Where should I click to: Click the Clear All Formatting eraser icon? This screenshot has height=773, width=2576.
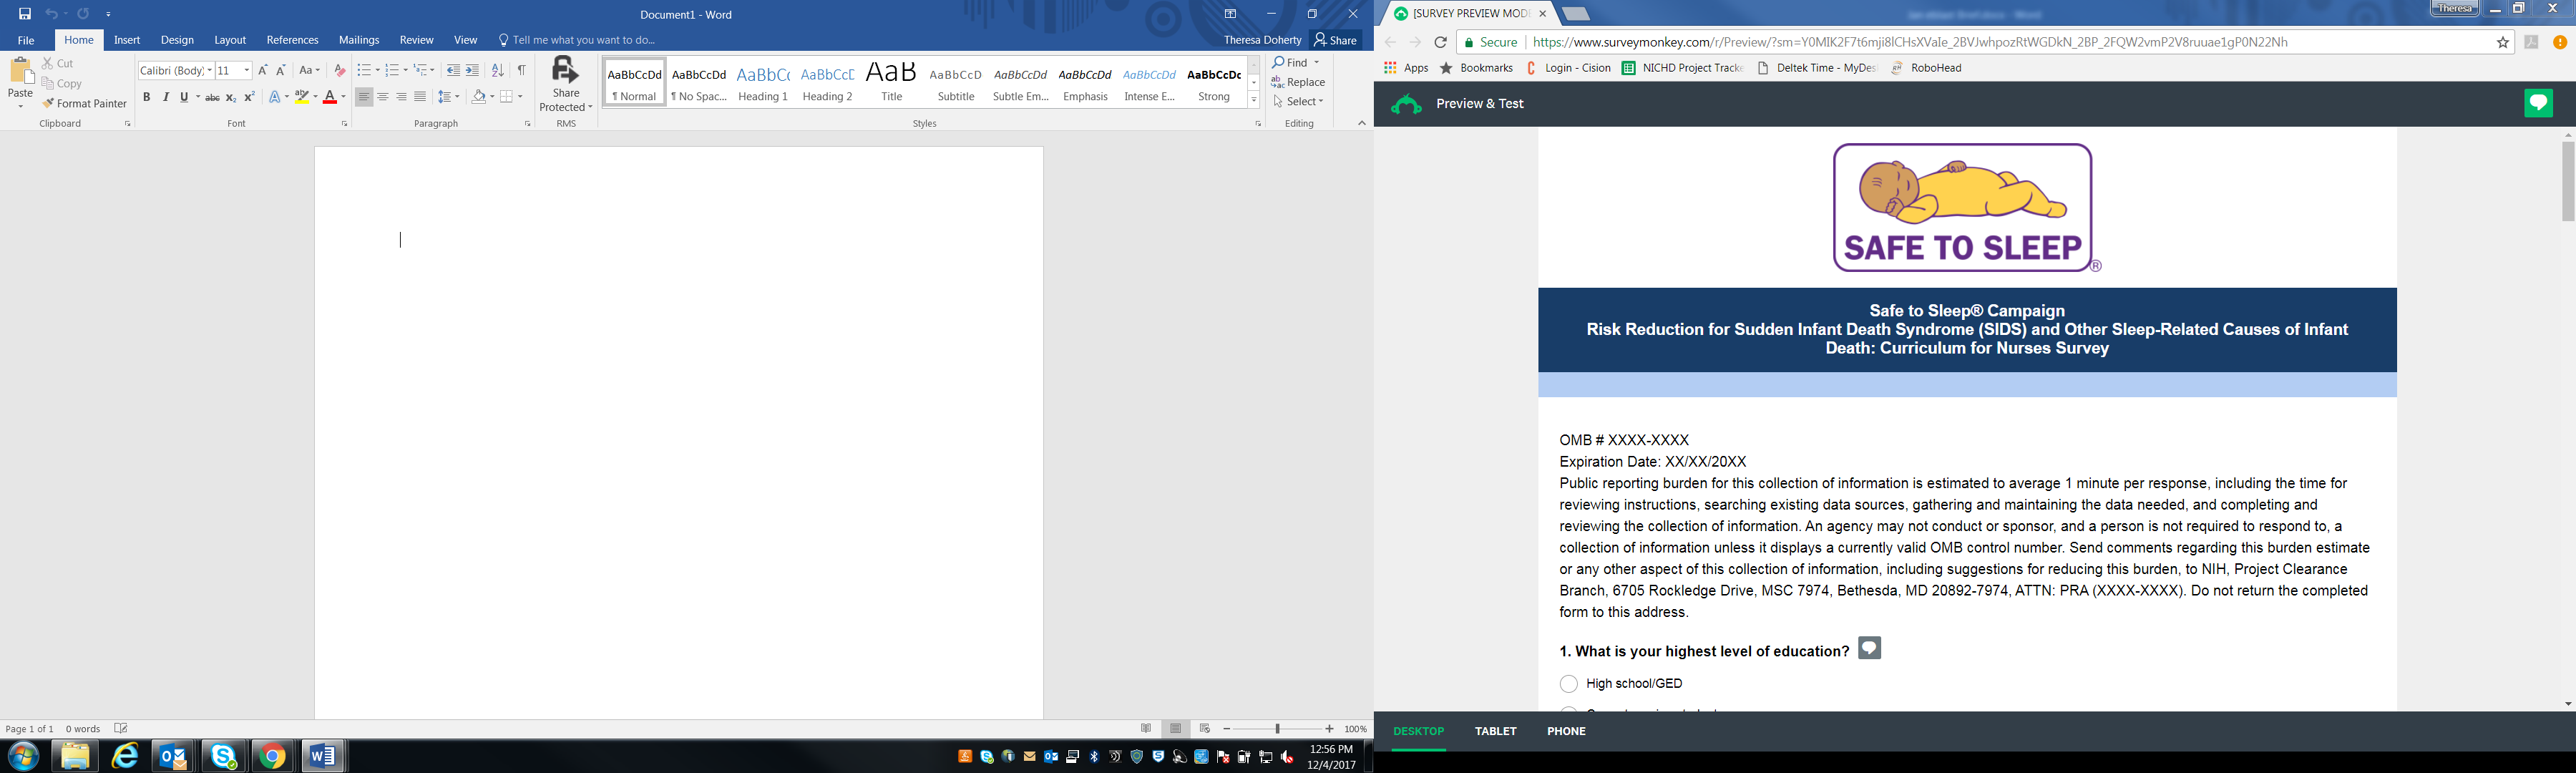click(340, 70)
